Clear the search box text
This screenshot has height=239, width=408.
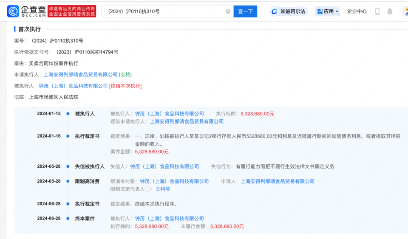pos(228,11)
